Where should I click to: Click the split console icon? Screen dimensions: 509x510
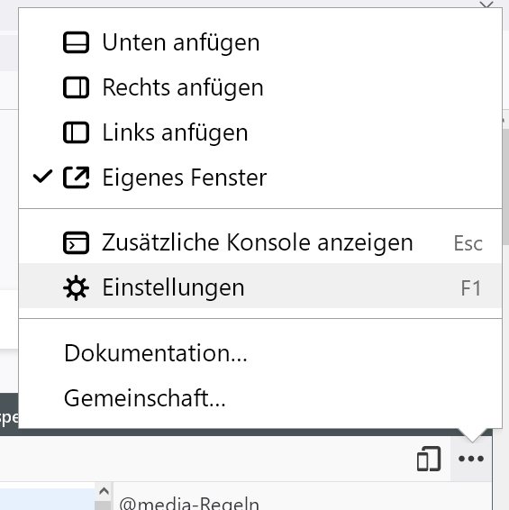(76, 242)
